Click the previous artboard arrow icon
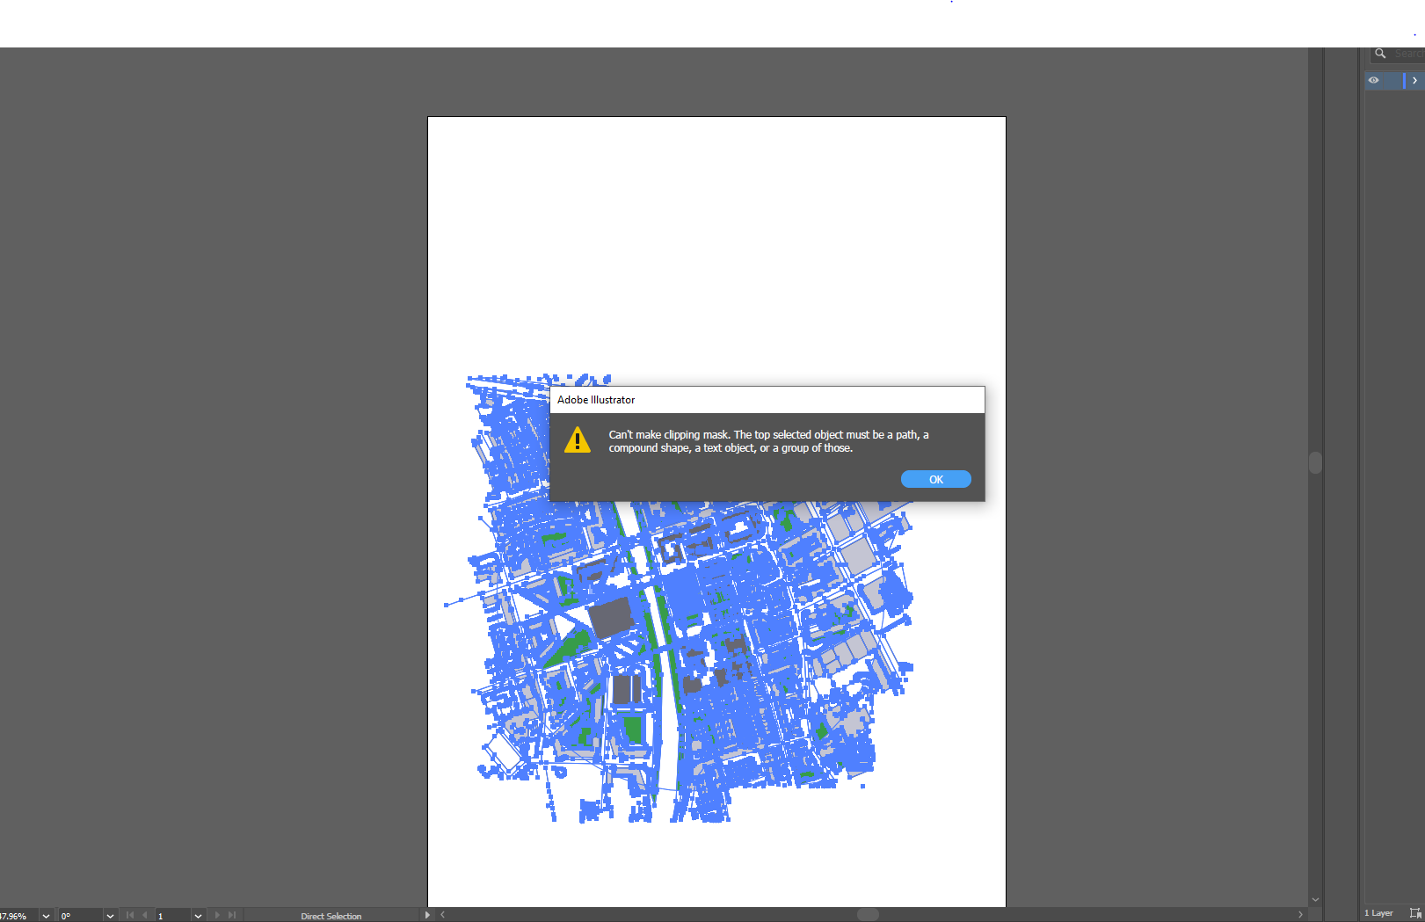 pyautogui.click(x=145, y=915)
